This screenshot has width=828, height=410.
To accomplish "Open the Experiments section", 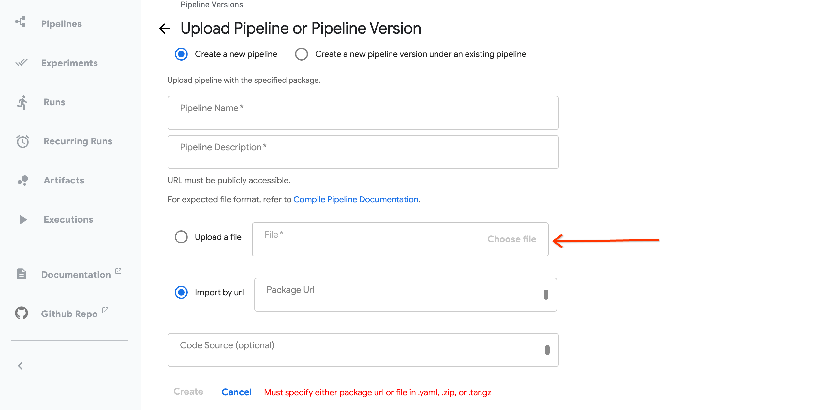I will [69, 63].
